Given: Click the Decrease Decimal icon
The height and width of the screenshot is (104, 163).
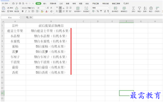Looking at the screenshot, I should [x=108, y=11].
